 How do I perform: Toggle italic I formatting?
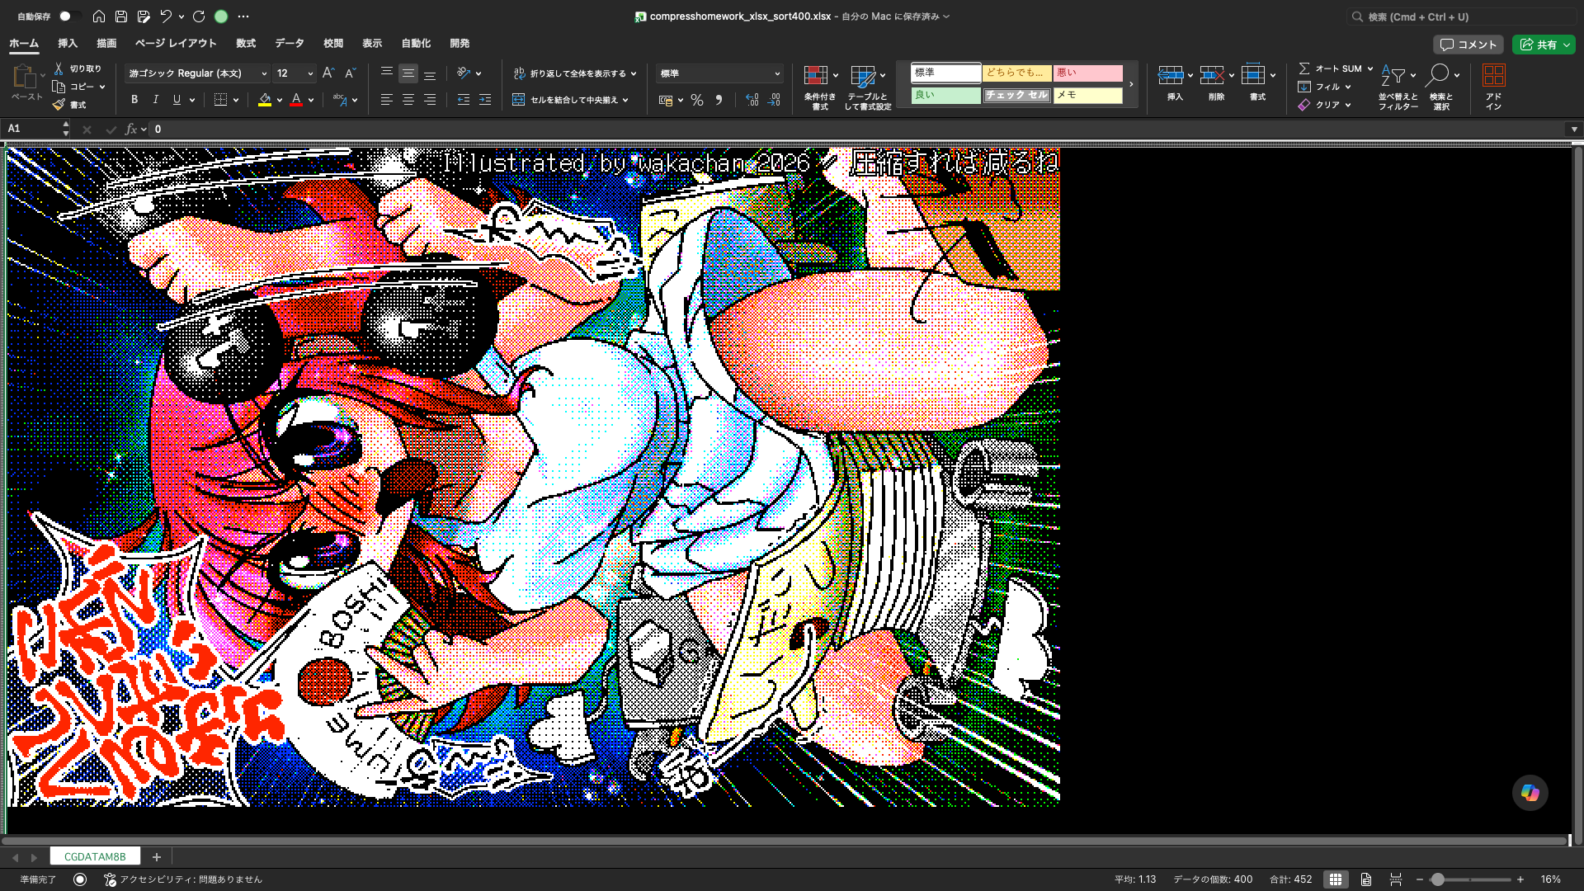[x=156, y=100]
